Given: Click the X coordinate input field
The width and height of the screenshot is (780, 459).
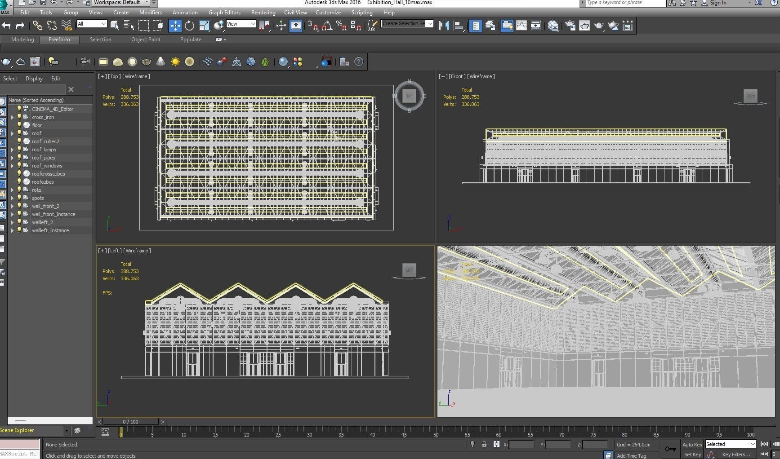Looking at the screenshot, I should click(521, 445).
